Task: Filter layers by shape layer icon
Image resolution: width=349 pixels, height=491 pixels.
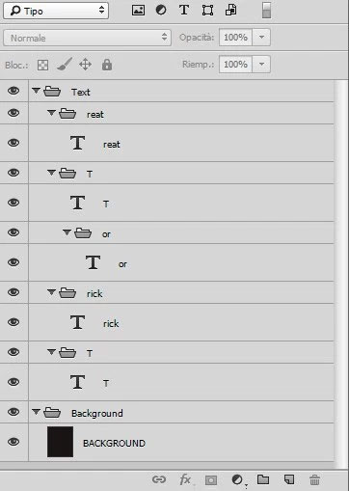Action: point(207,11)
